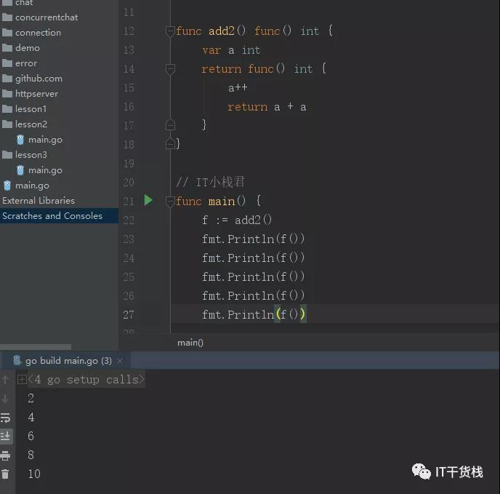
Task: Open lesson3 main.go gopher file
Action: pyautogui.click(x=39, y=170)
